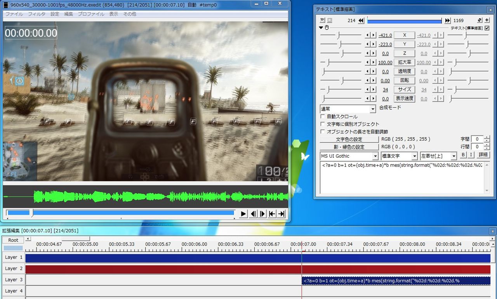Click the clipping icon beside the camera icon
The image size is (497, 299).
point(330,20)
